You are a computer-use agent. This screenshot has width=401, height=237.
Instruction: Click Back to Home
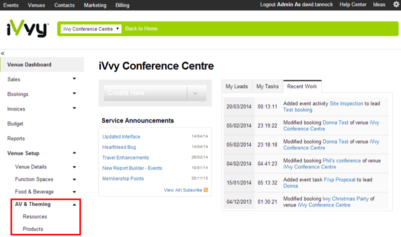(141, 28)
